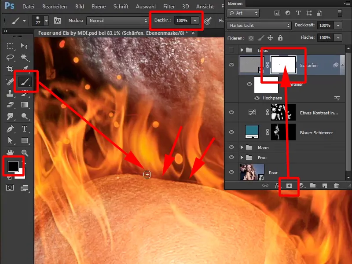Select the Eraser tool
The width and height of the screenshot is (352, 264).
tap(10, 105)
